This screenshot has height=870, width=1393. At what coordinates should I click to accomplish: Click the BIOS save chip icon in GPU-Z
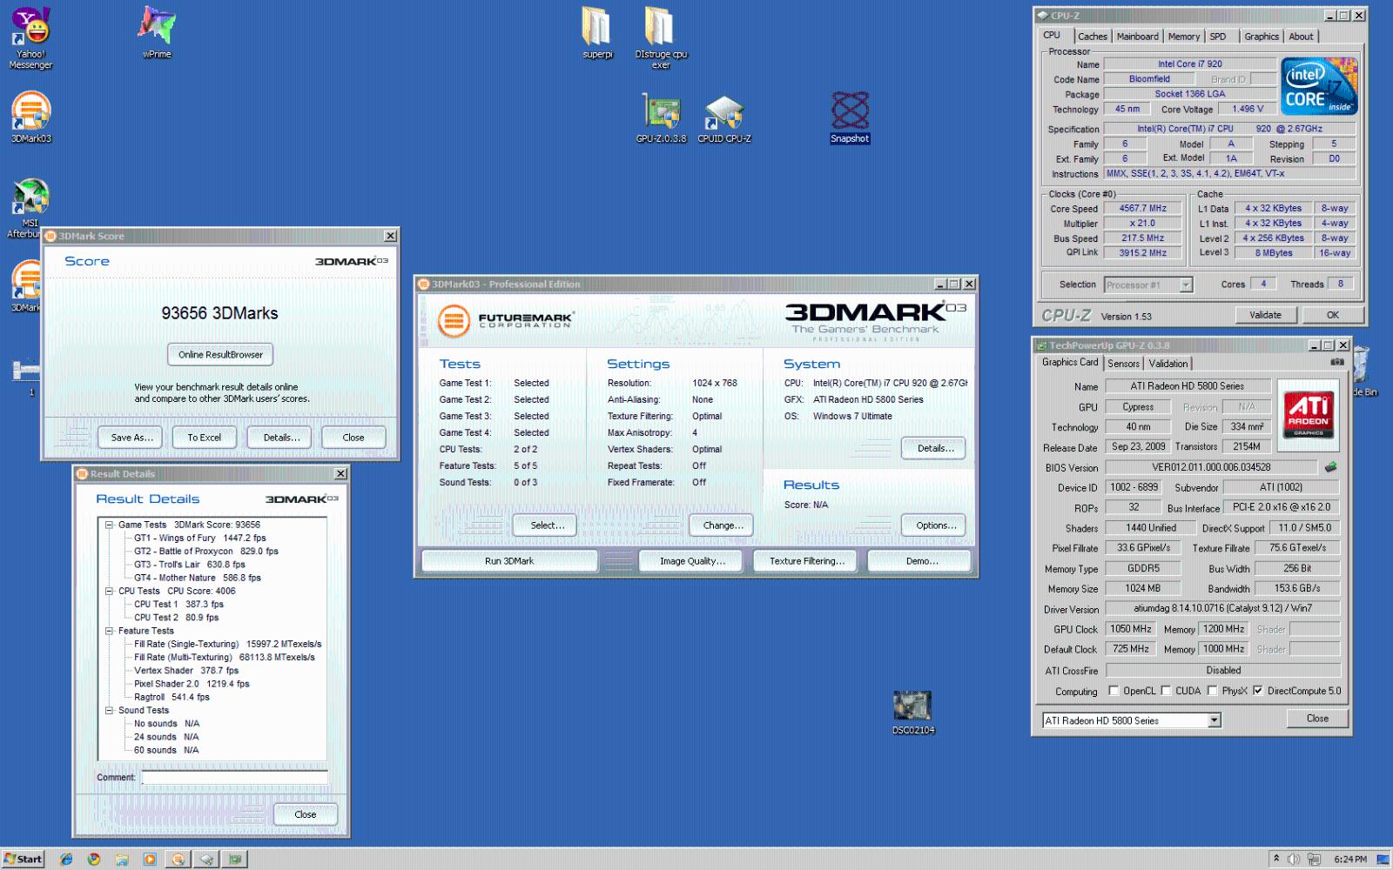pyautogui.click(x=1330, y=467)
